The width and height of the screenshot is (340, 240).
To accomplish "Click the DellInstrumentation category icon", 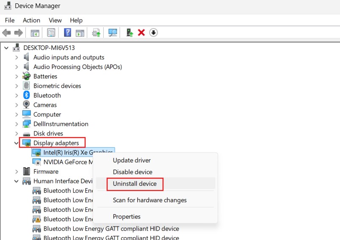I will point(26,124).
